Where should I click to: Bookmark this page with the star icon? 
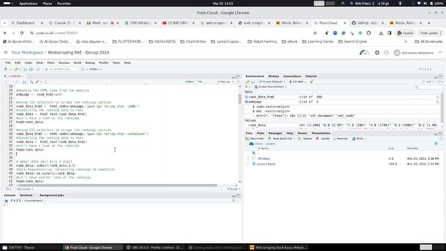click(315, 33)
